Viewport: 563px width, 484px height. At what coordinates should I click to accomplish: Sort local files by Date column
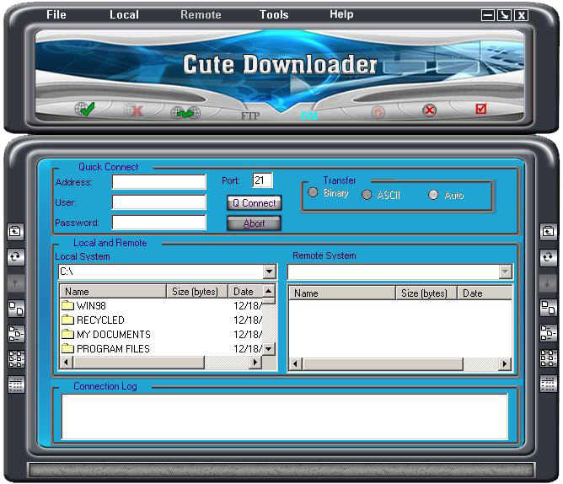(245, 292)
